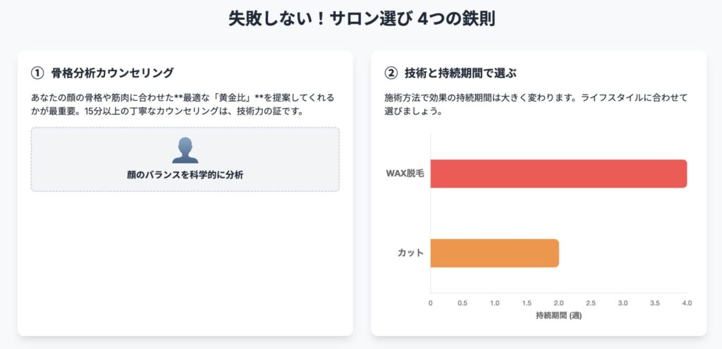Click the paragraph about 黄金比 proposal

click(183, 104)
